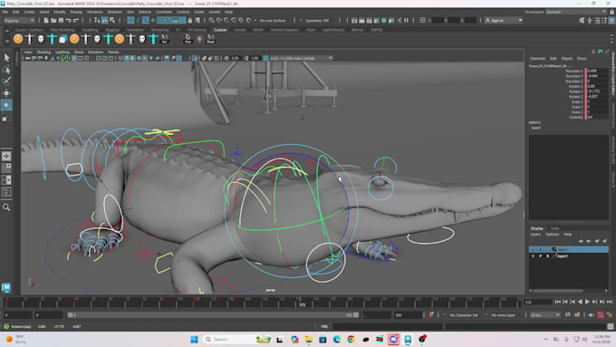Pause rendering with the pause icon
Viewport: 616px width, 347px height.
coord(406,21)
